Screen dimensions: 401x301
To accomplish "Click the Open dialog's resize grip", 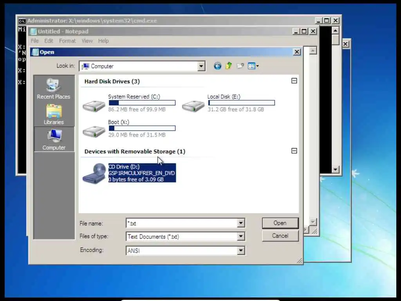I will click(299, 261).
